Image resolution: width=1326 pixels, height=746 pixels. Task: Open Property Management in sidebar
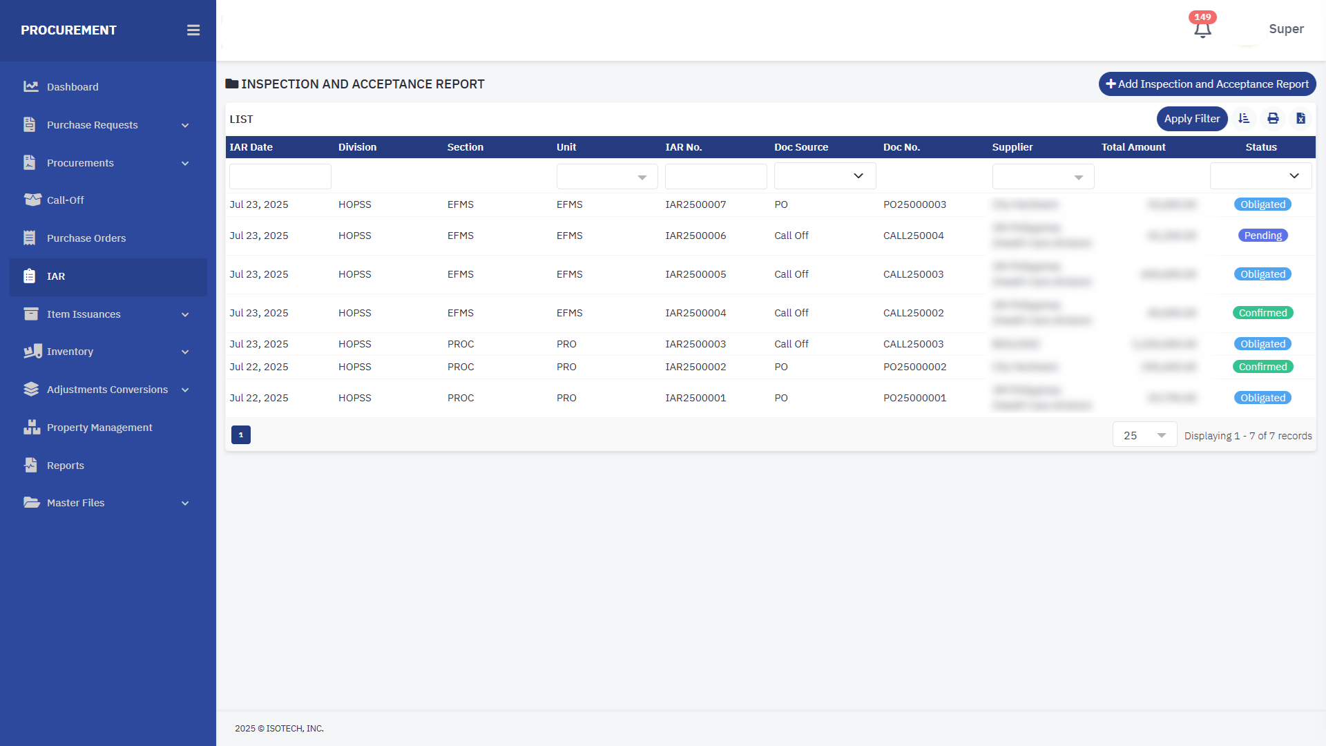point(99,428)
